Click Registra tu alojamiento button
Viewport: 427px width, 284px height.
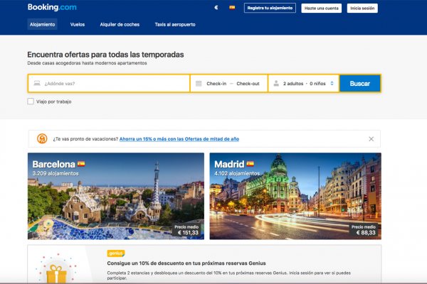pyautogui.click(x=269, y=8)
